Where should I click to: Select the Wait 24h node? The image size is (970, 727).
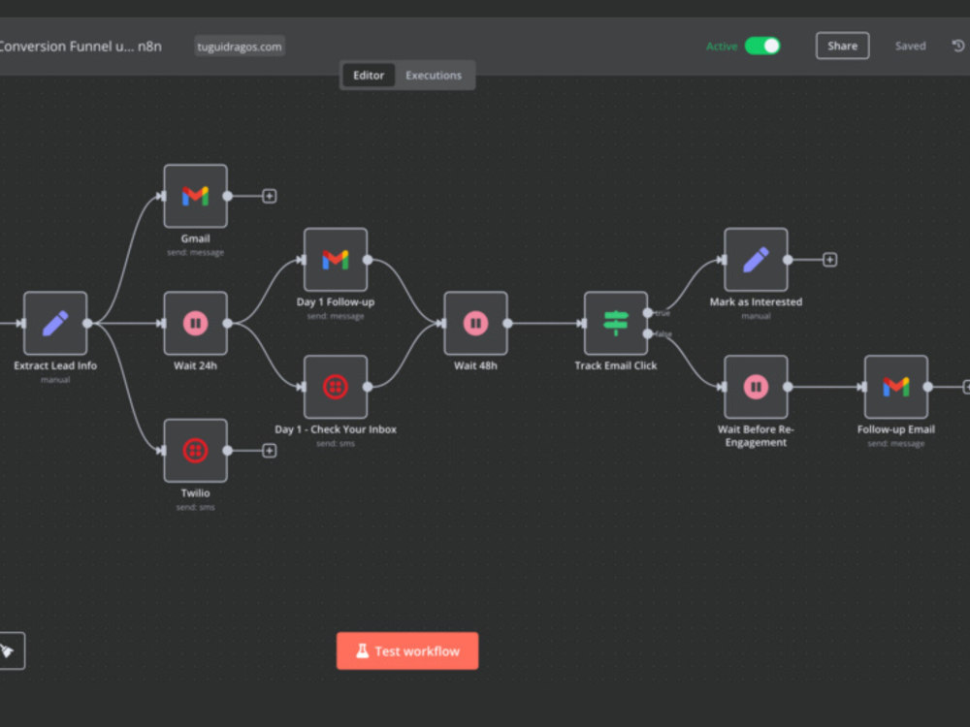pos(196,324)
